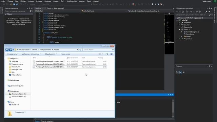The width and height of the screenshot is (217, 122).
Task: Click the Solution Explorer search magnifier icon
Action: tap(210, 15)
